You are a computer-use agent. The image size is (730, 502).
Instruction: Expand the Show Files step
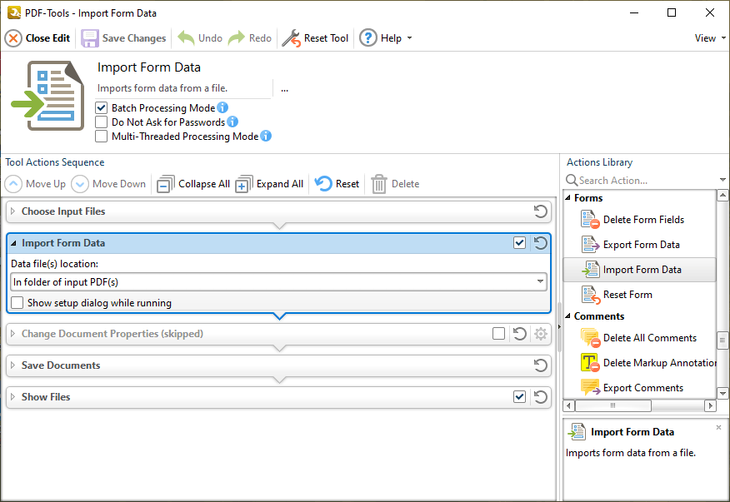pos(13,397)
